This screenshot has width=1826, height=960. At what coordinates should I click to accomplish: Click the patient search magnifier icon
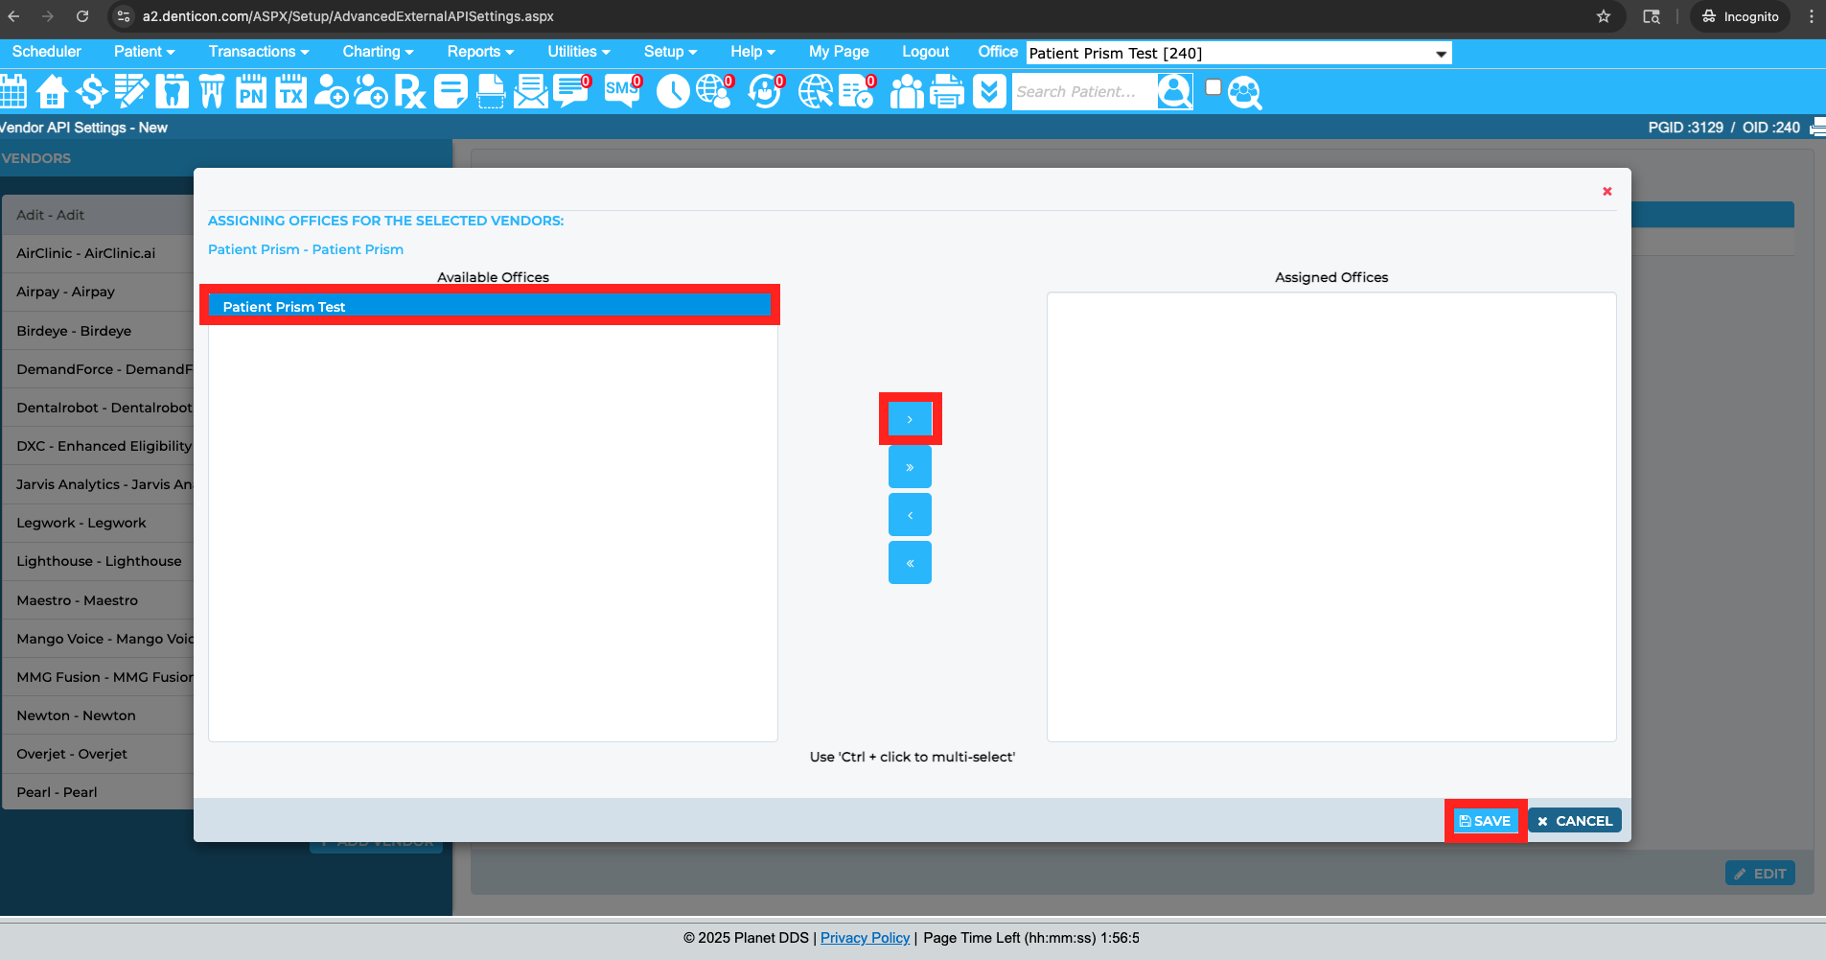point(1174,92)
